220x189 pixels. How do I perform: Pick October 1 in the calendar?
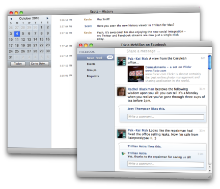coord(41,27)
